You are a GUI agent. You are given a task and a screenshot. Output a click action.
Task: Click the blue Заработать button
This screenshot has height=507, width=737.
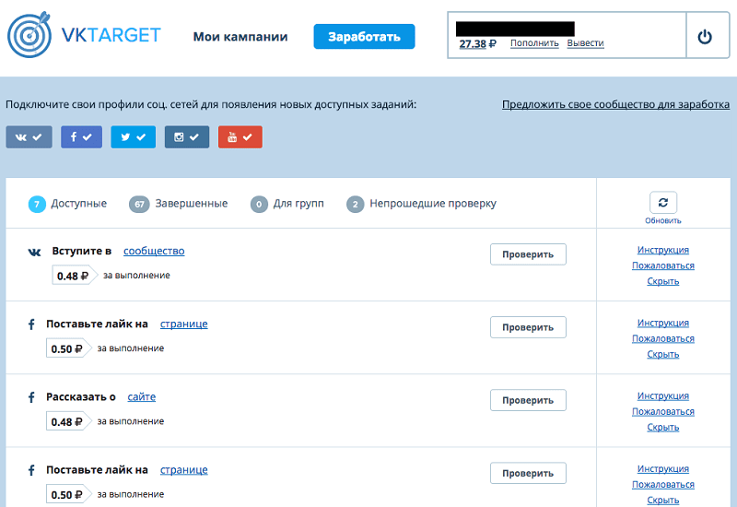point(364,36)
